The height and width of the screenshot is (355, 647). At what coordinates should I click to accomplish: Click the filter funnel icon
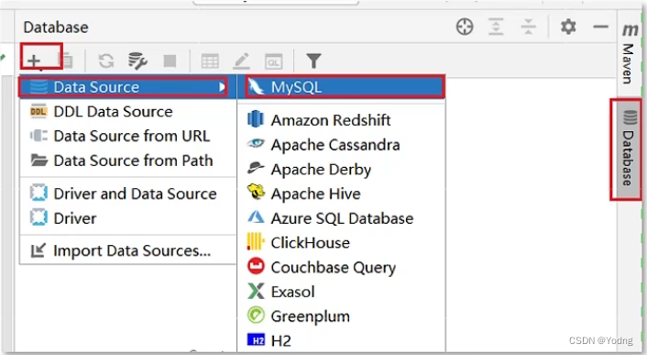313,61
